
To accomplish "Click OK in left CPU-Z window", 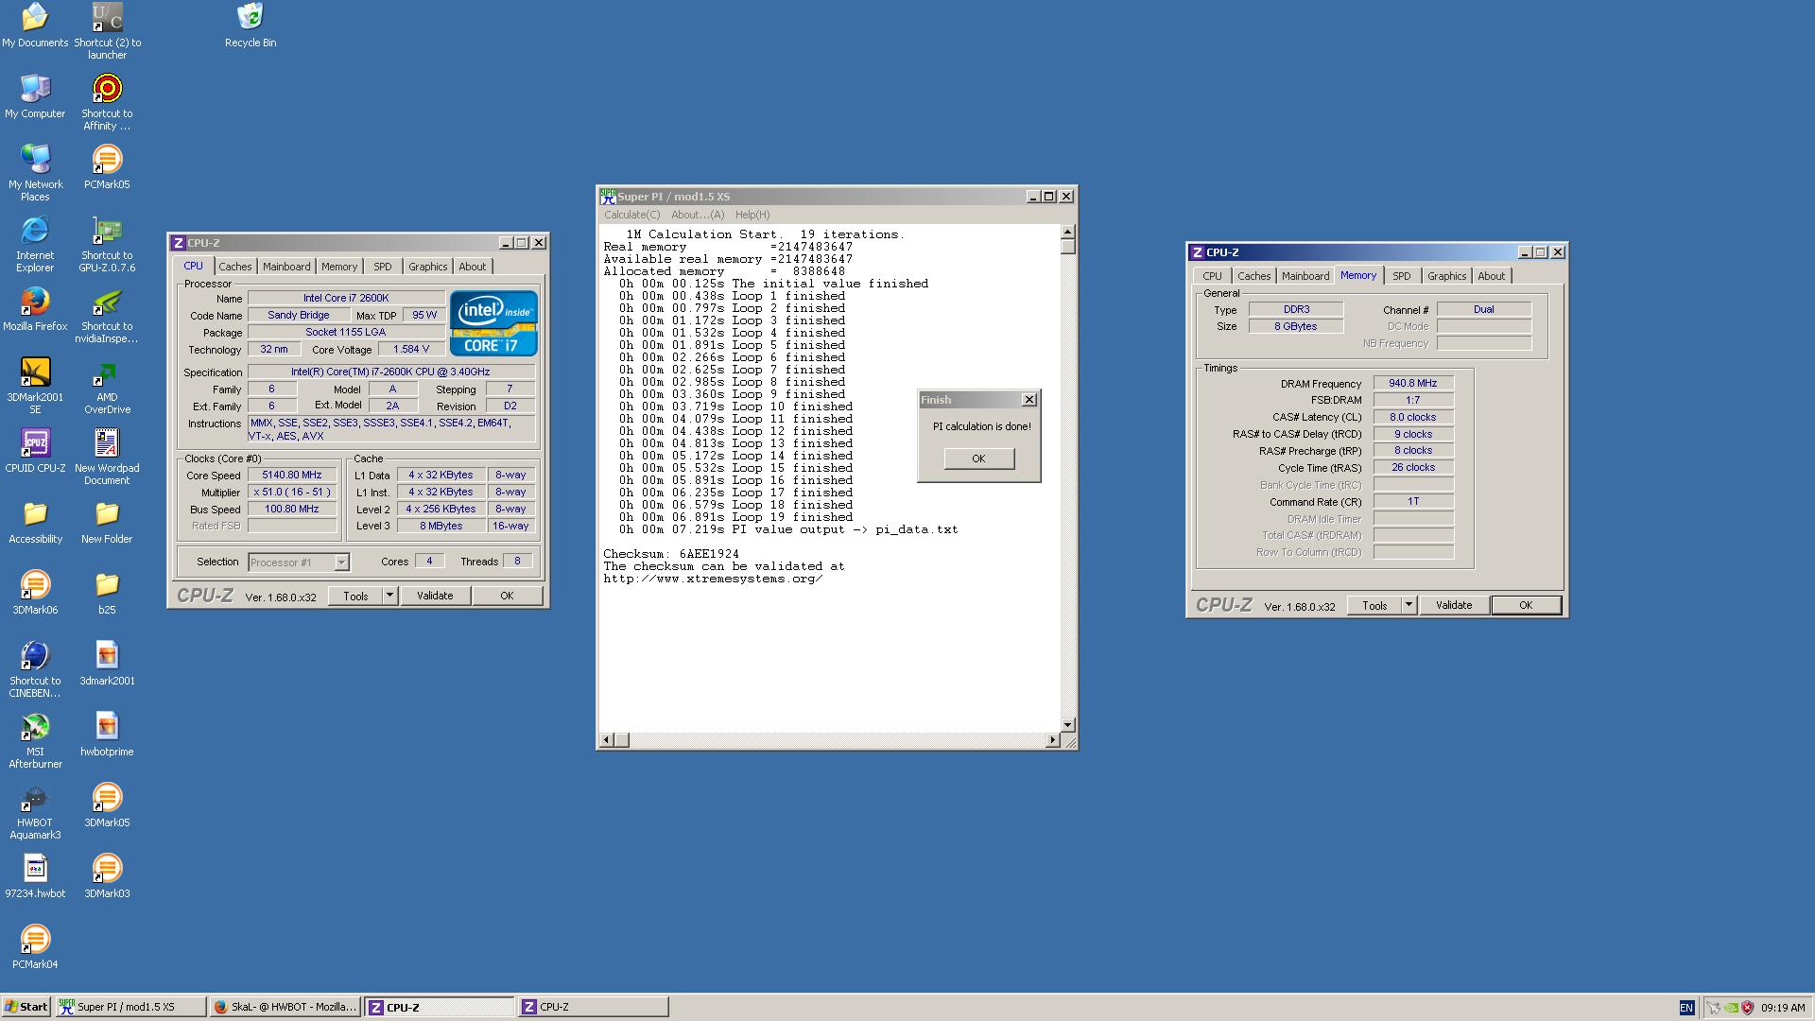I will click(x=507, y=596).
